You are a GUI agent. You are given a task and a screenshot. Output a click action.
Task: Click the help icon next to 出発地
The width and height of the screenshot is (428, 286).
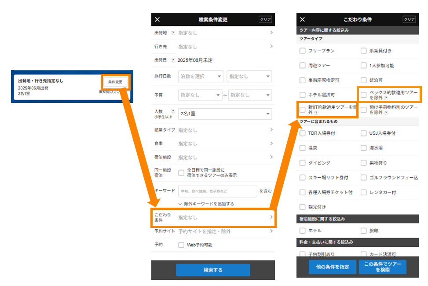[173, 33]
